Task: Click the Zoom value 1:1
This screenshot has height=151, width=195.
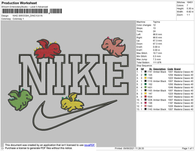Action: (188, 15)
